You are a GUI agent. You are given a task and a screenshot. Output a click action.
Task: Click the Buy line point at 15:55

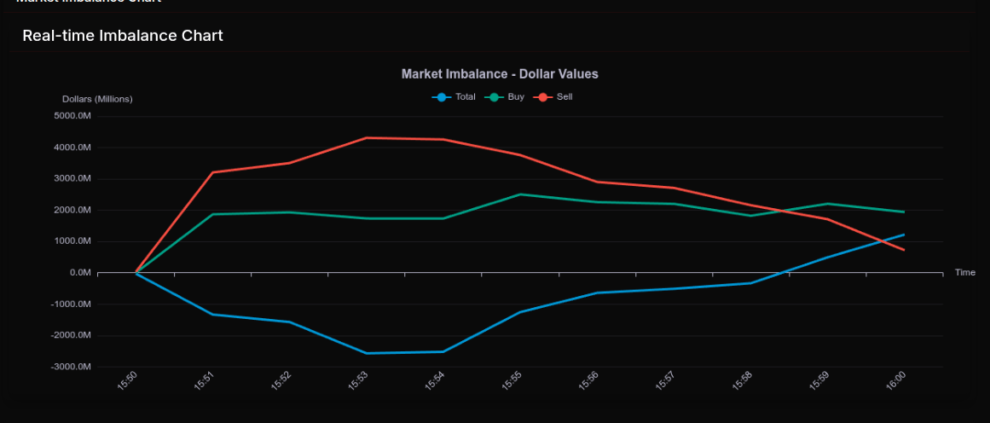[x=520, y=194]
